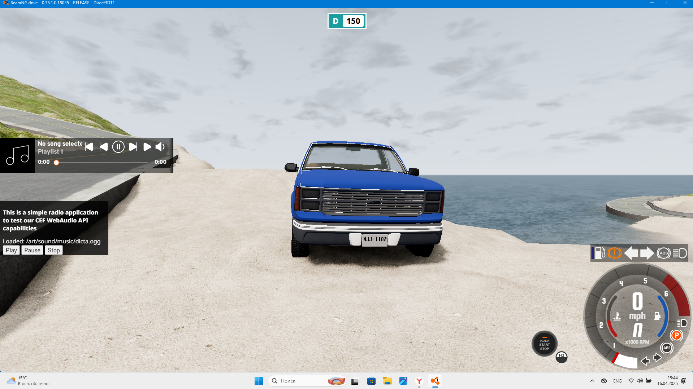The width and height of the screenshot is (693, 389).
Task: Click the headlight icon in the indicator bar
Action: click(680, 253)
